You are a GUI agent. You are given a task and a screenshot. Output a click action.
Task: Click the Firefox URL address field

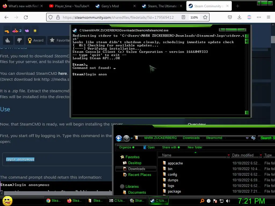pos(118,17)
